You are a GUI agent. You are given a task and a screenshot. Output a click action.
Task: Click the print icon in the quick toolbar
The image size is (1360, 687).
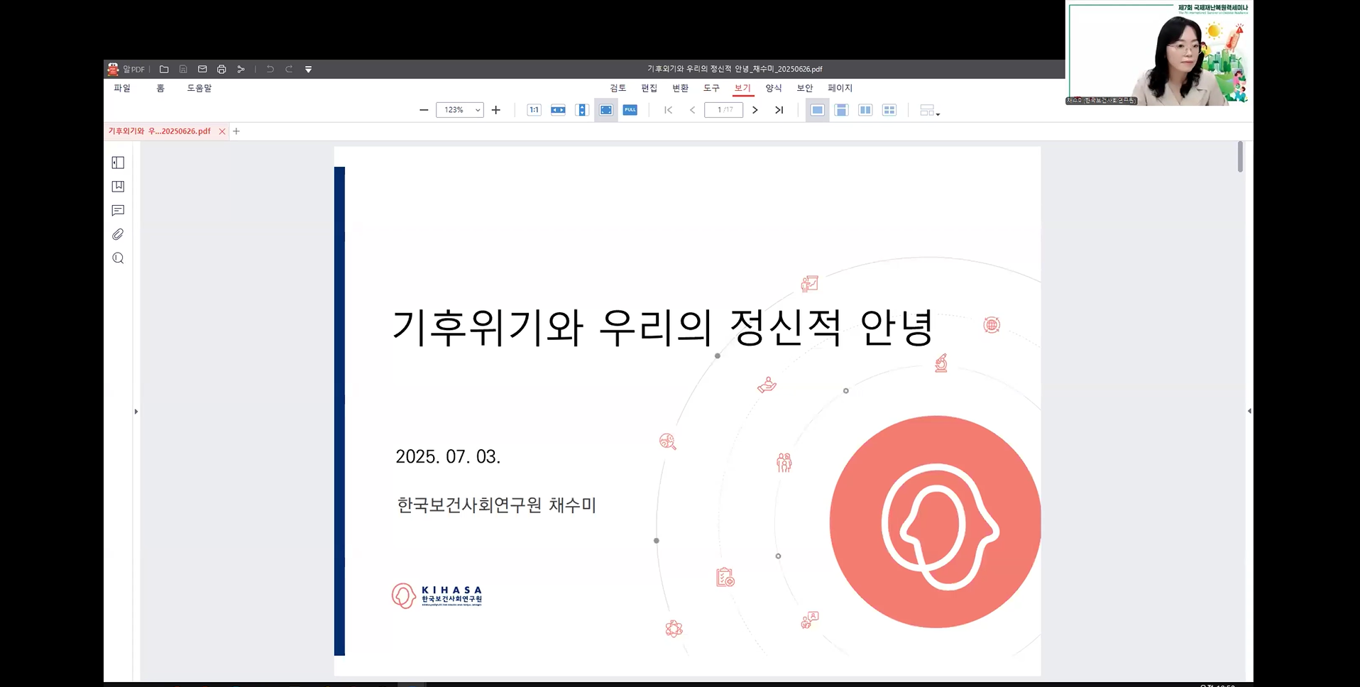point(221,69)
